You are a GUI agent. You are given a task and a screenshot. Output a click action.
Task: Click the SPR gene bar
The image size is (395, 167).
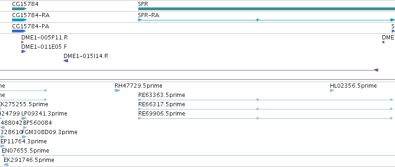tap(266, 9)
